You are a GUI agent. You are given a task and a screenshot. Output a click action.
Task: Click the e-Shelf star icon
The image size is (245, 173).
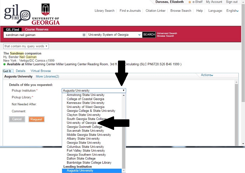[190, 2]
